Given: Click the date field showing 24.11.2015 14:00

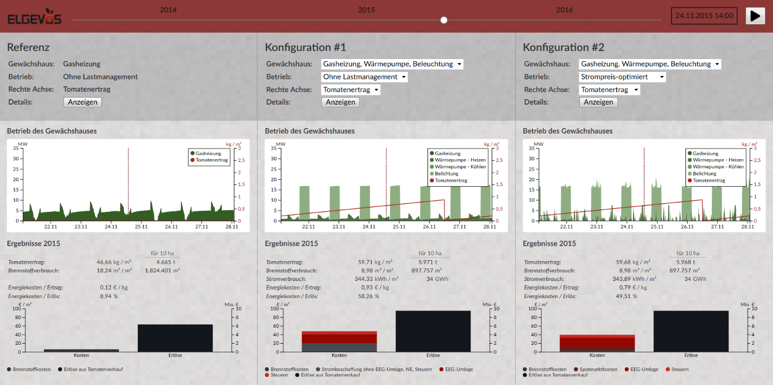Looking at the screenshot, I should [x=704, y=16].
